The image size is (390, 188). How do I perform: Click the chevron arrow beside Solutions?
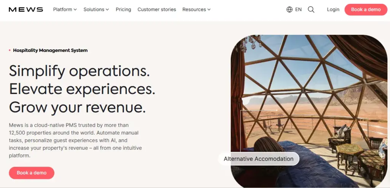point(107,9)
